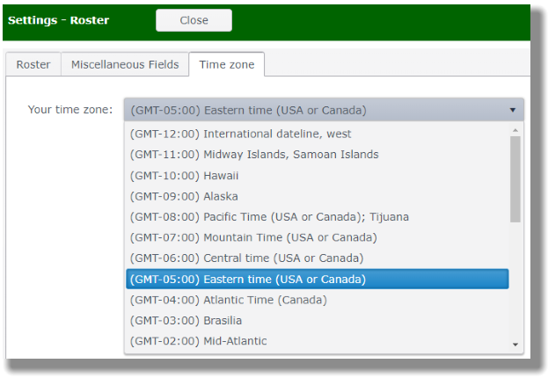The height and width of the screenshot is (378, 548).
Task: Pick Midway Islands, Samoan Islands option
Action: point(253,155)
